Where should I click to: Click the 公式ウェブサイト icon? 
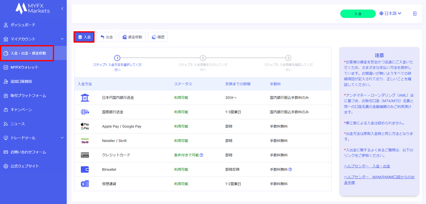(x=6, y=166)
